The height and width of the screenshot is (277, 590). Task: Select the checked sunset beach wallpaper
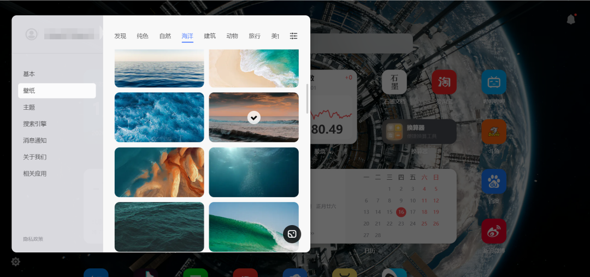(253, 117)
